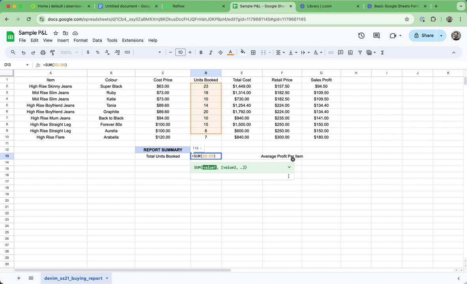
Task: Open the text alignment dropdown arrow
Action: [283, 52]
